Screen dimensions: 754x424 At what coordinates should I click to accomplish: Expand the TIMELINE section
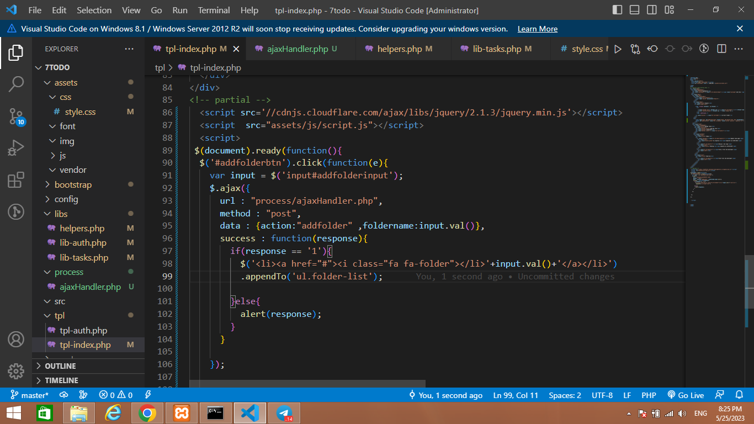click(88, 380)
